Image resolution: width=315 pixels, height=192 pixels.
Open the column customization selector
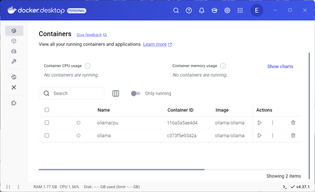click(x=116, y=93)
